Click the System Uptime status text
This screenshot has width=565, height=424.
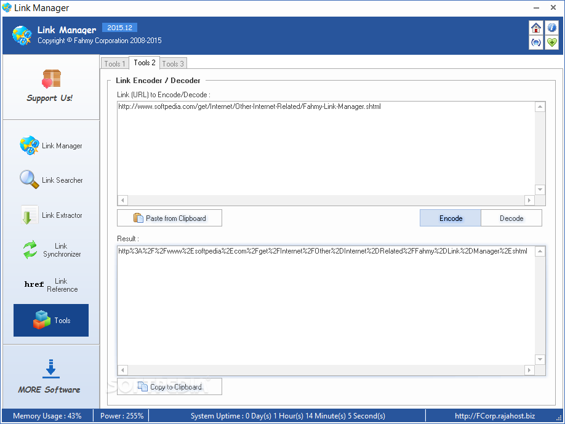point(288,416)
